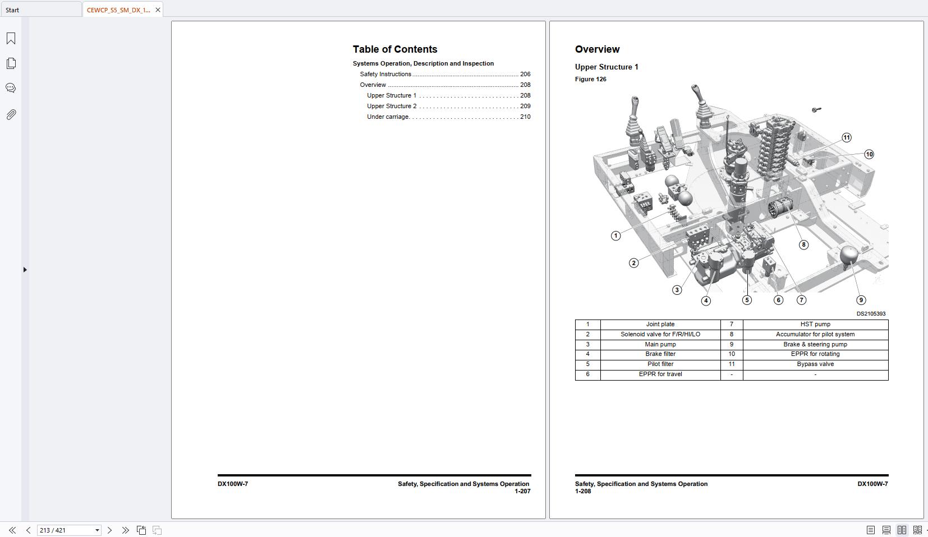Open the Page Thumbnails panel icon
The height and width of the screenshot is (537, 928).
[x=11, y=63]
